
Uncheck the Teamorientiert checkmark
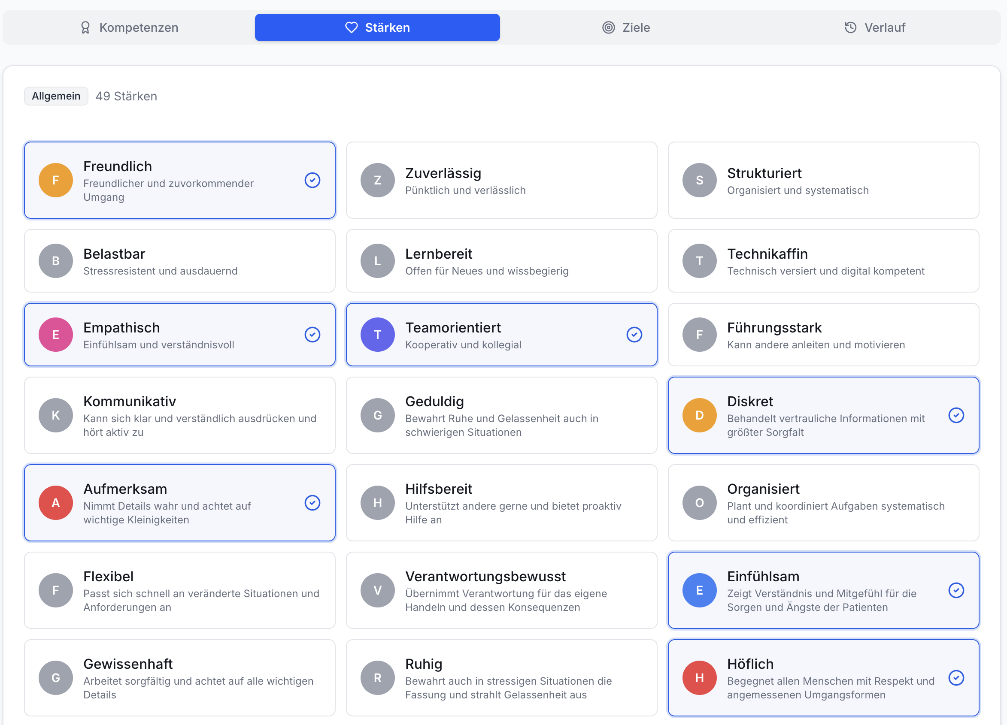[x=634, y=335]
